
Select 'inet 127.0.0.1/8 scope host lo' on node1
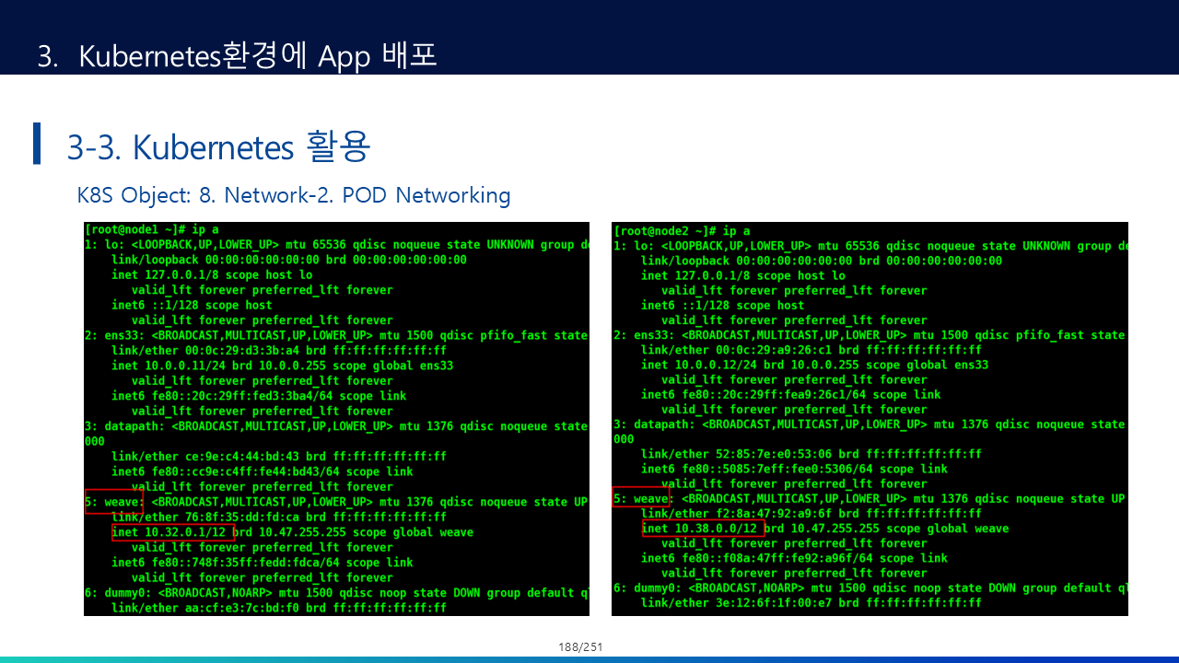(211, 274)
